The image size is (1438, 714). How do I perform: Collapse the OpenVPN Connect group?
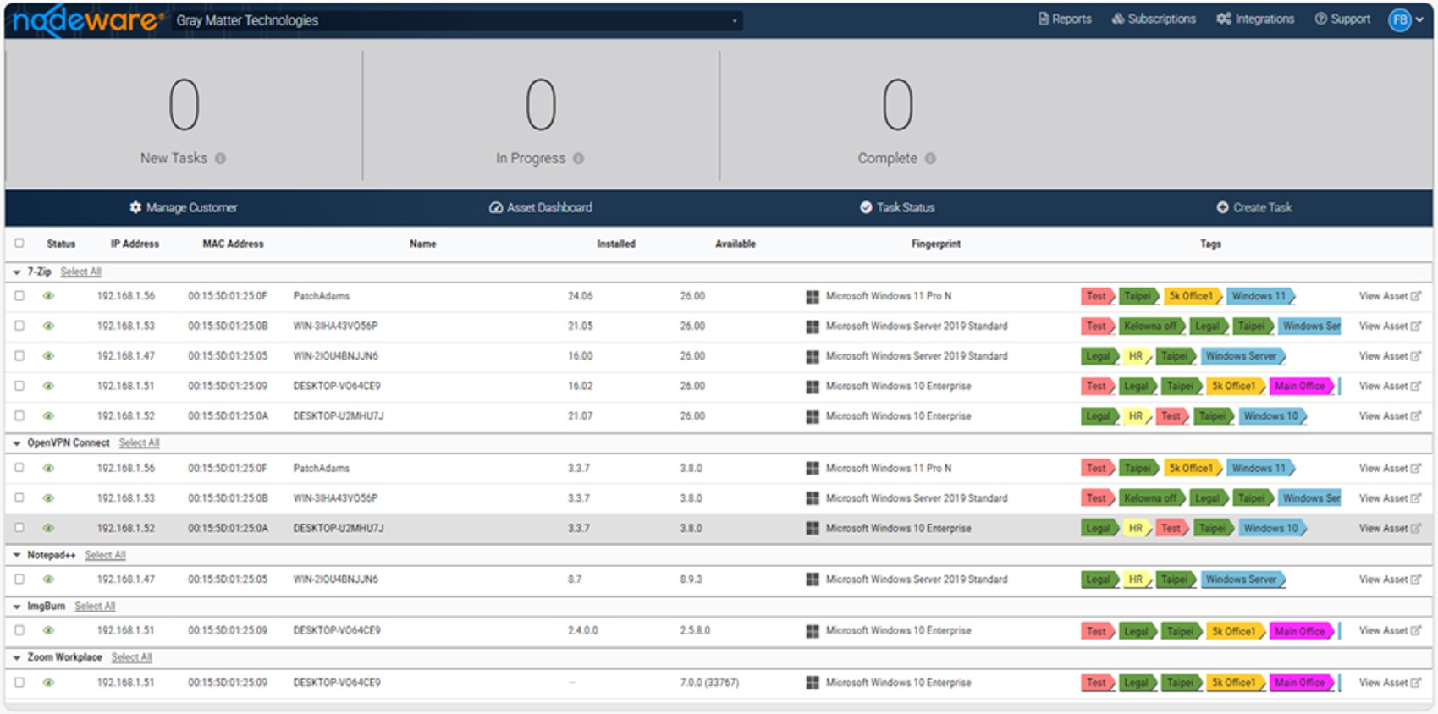click(x=17, y=443)
